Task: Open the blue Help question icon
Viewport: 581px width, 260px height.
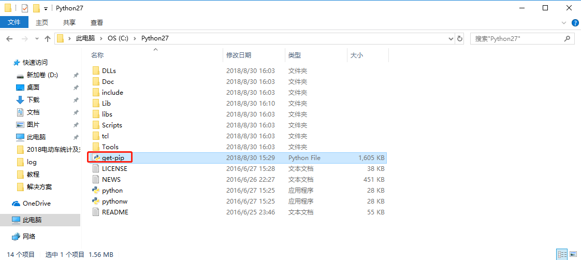Action: point(574,23)
